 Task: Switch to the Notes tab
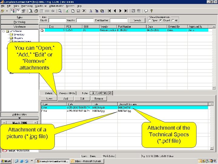pyautogui.click(x=85, y=93)
